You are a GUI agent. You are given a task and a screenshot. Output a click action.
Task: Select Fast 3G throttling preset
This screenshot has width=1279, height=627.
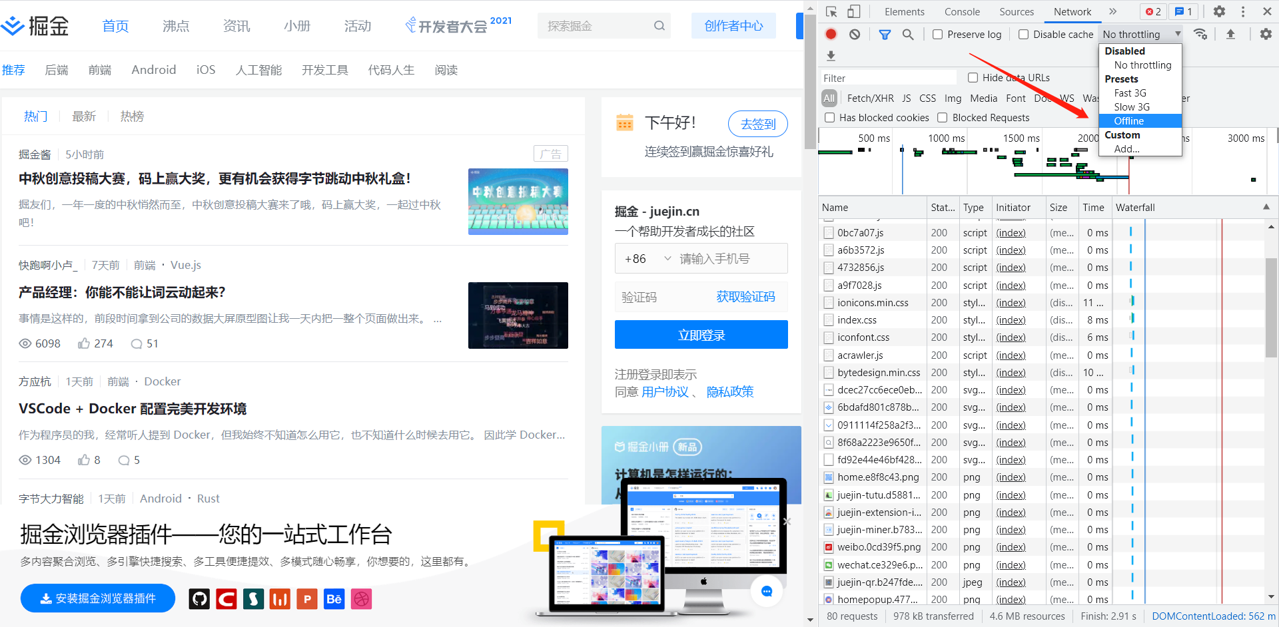pos(1130,93)
